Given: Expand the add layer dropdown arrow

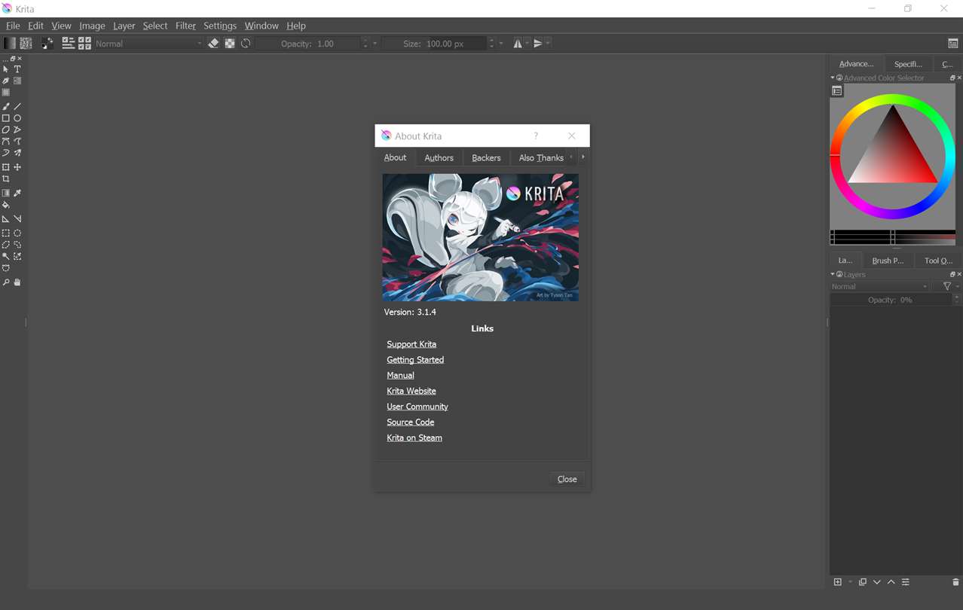Looking at the screenshot, I should [850, 582].
